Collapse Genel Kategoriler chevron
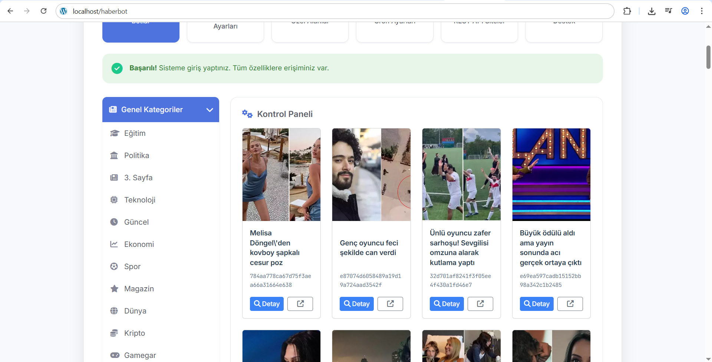Image resolution: width=712 pixels, height=362 pixels. (210, 110)
